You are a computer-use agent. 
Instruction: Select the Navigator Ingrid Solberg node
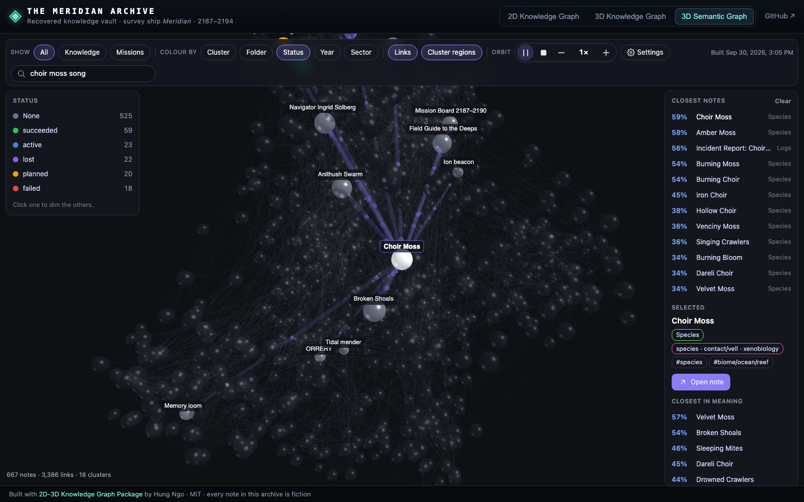coord(324,123)
